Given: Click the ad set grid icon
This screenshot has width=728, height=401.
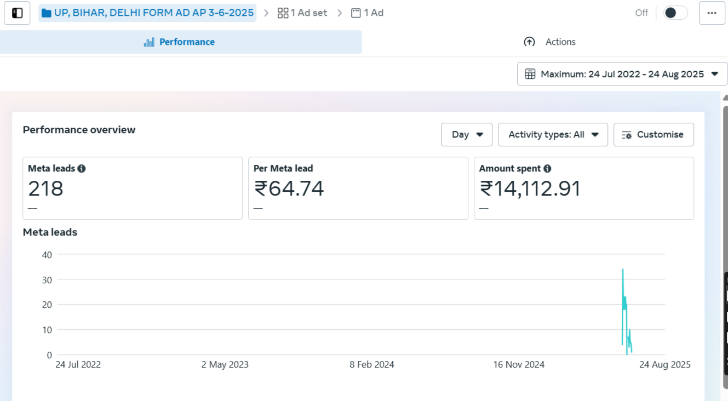Looking at the screenshot, I should point(283,13).
